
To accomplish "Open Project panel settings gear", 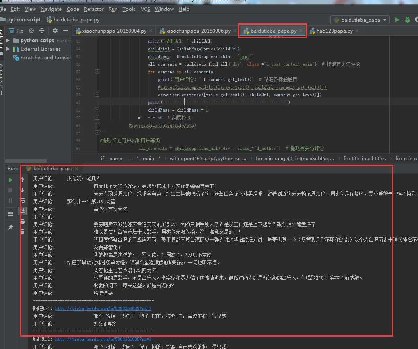I will point(55,31).
